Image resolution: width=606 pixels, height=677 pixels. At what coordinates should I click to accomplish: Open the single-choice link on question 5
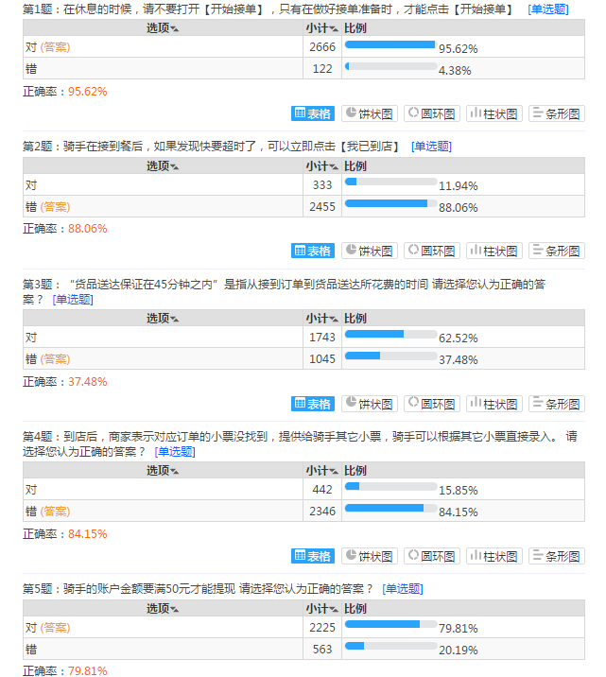point(402,589)
